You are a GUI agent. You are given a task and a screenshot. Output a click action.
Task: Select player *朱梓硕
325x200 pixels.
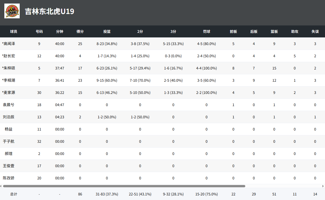(9, 68)
